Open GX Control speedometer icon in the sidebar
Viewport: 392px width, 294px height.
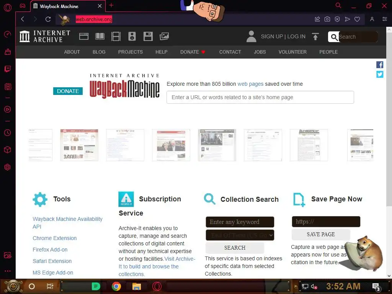tap(8, 34)
